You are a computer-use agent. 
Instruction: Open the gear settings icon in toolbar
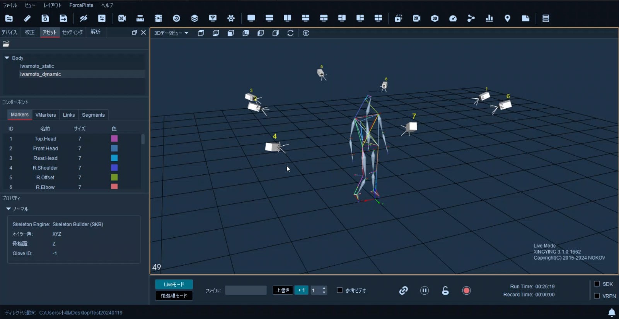pos(231,18)
